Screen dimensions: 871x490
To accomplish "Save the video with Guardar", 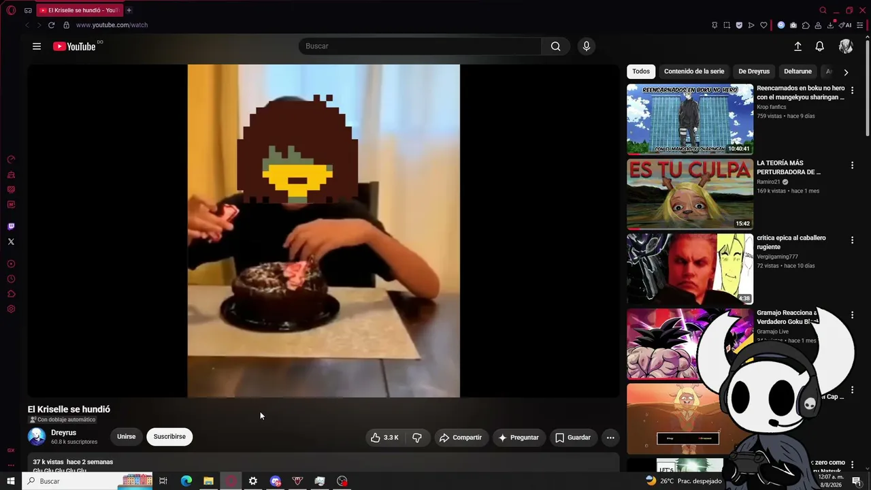I will (x=573, y=438).
